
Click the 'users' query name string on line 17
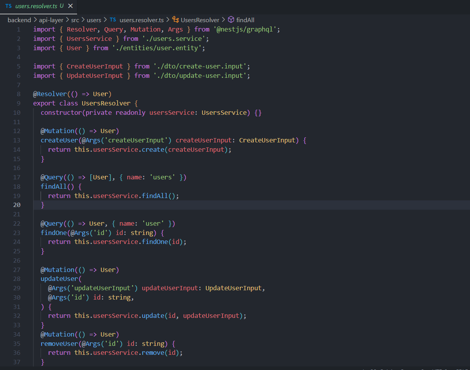[162, 177]
